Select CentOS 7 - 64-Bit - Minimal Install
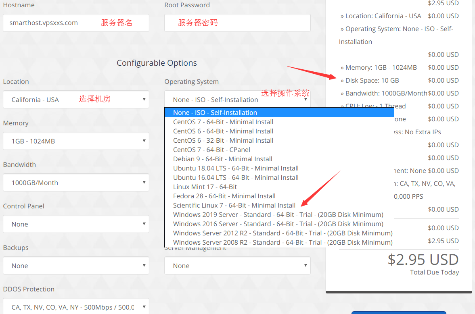Viewport: 475px width, 314px height. (x=279, y=122)
